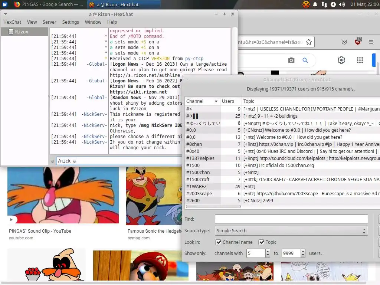Screen dimensions: 380x285
Task: Open the Famous Sonic the Hedgehog image result
Action: 154,196
